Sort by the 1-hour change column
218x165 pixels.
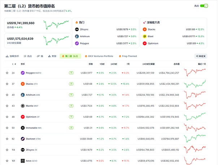pyautogui.click(x=102, y=64)
